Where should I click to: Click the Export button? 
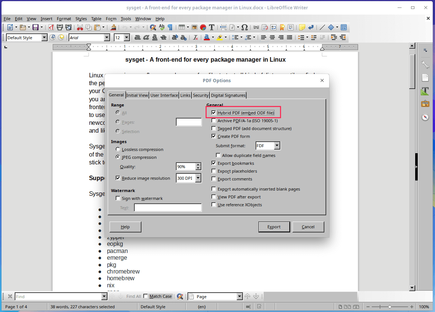(x=274, y=227)
